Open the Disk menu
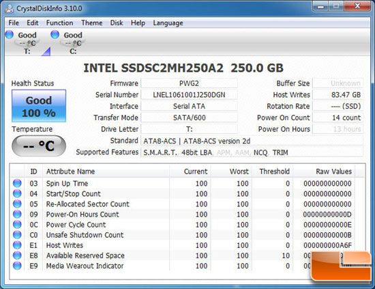The width and height of the screenshot is (375, 289). [117, 23]
